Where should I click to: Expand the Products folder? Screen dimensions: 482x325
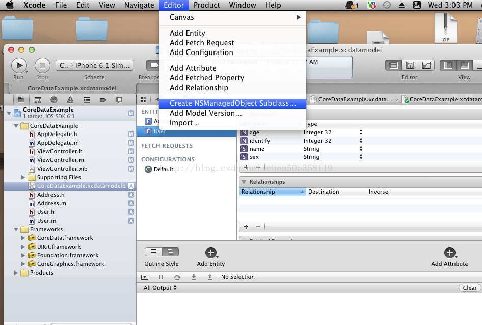tap(16, 273)
